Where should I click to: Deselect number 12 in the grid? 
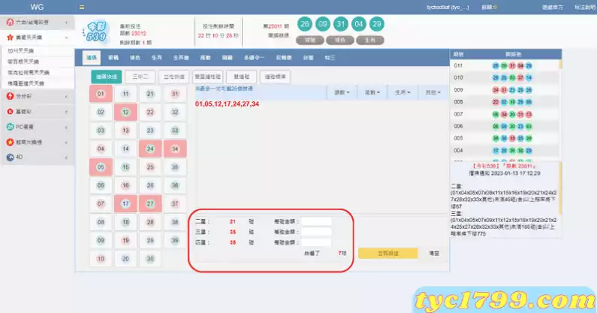125,112
